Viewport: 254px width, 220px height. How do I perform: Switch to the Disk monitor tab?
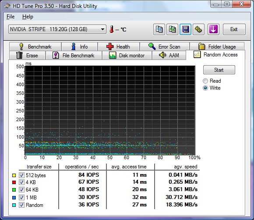click(x=127, y=55)
